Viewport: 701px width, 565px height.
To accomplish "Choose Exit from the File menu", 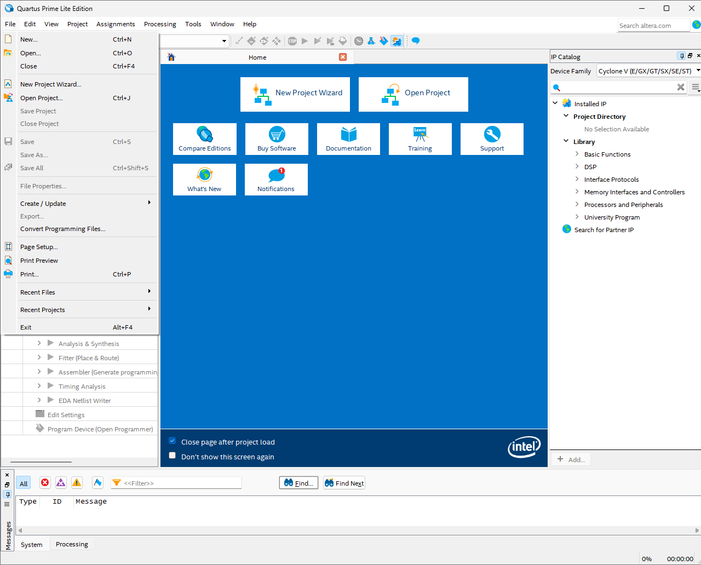I will pos(81,327).
